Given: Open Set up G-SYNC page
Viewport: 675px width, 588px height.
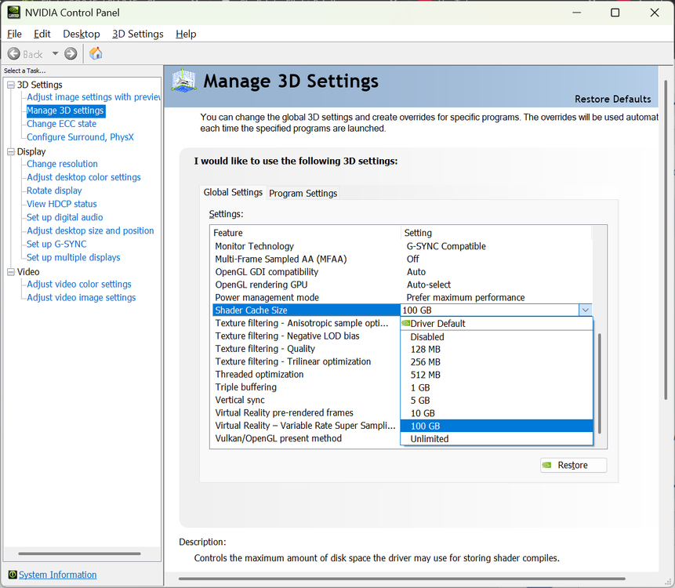Looking at the screenshot, I should [x=56, y=244].
